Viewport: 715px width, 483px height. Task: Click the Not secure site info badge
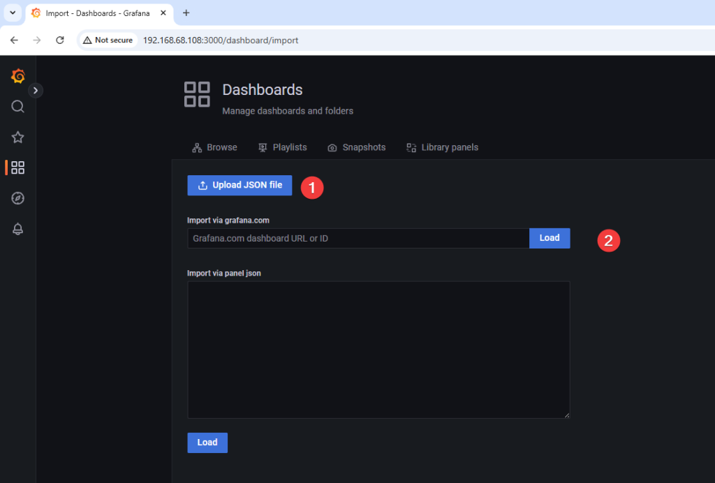[x=108, y=40]
